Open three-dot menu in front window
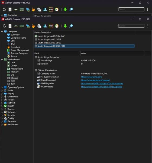Image resolution: width=152 pixels, height=163 pixels. (x=148, y=26)
